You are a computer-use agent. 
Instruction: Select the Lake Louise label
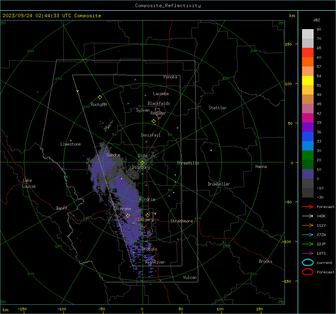pyautogui.click(x=29, y=183)
